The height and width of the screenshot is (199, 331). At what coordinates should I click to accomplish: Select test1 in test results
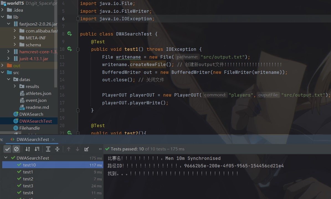click(x=53, y=172)
